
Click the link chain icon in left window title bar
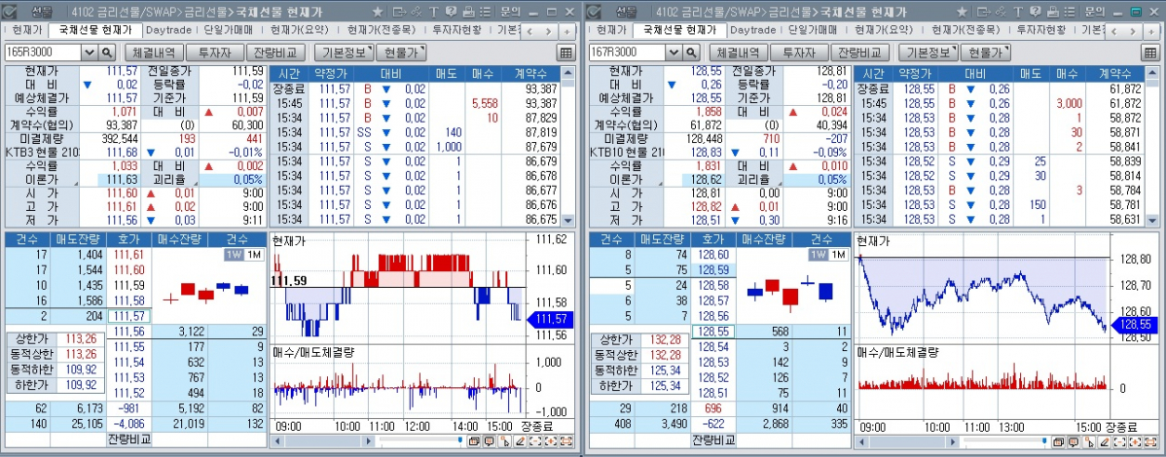417,12
